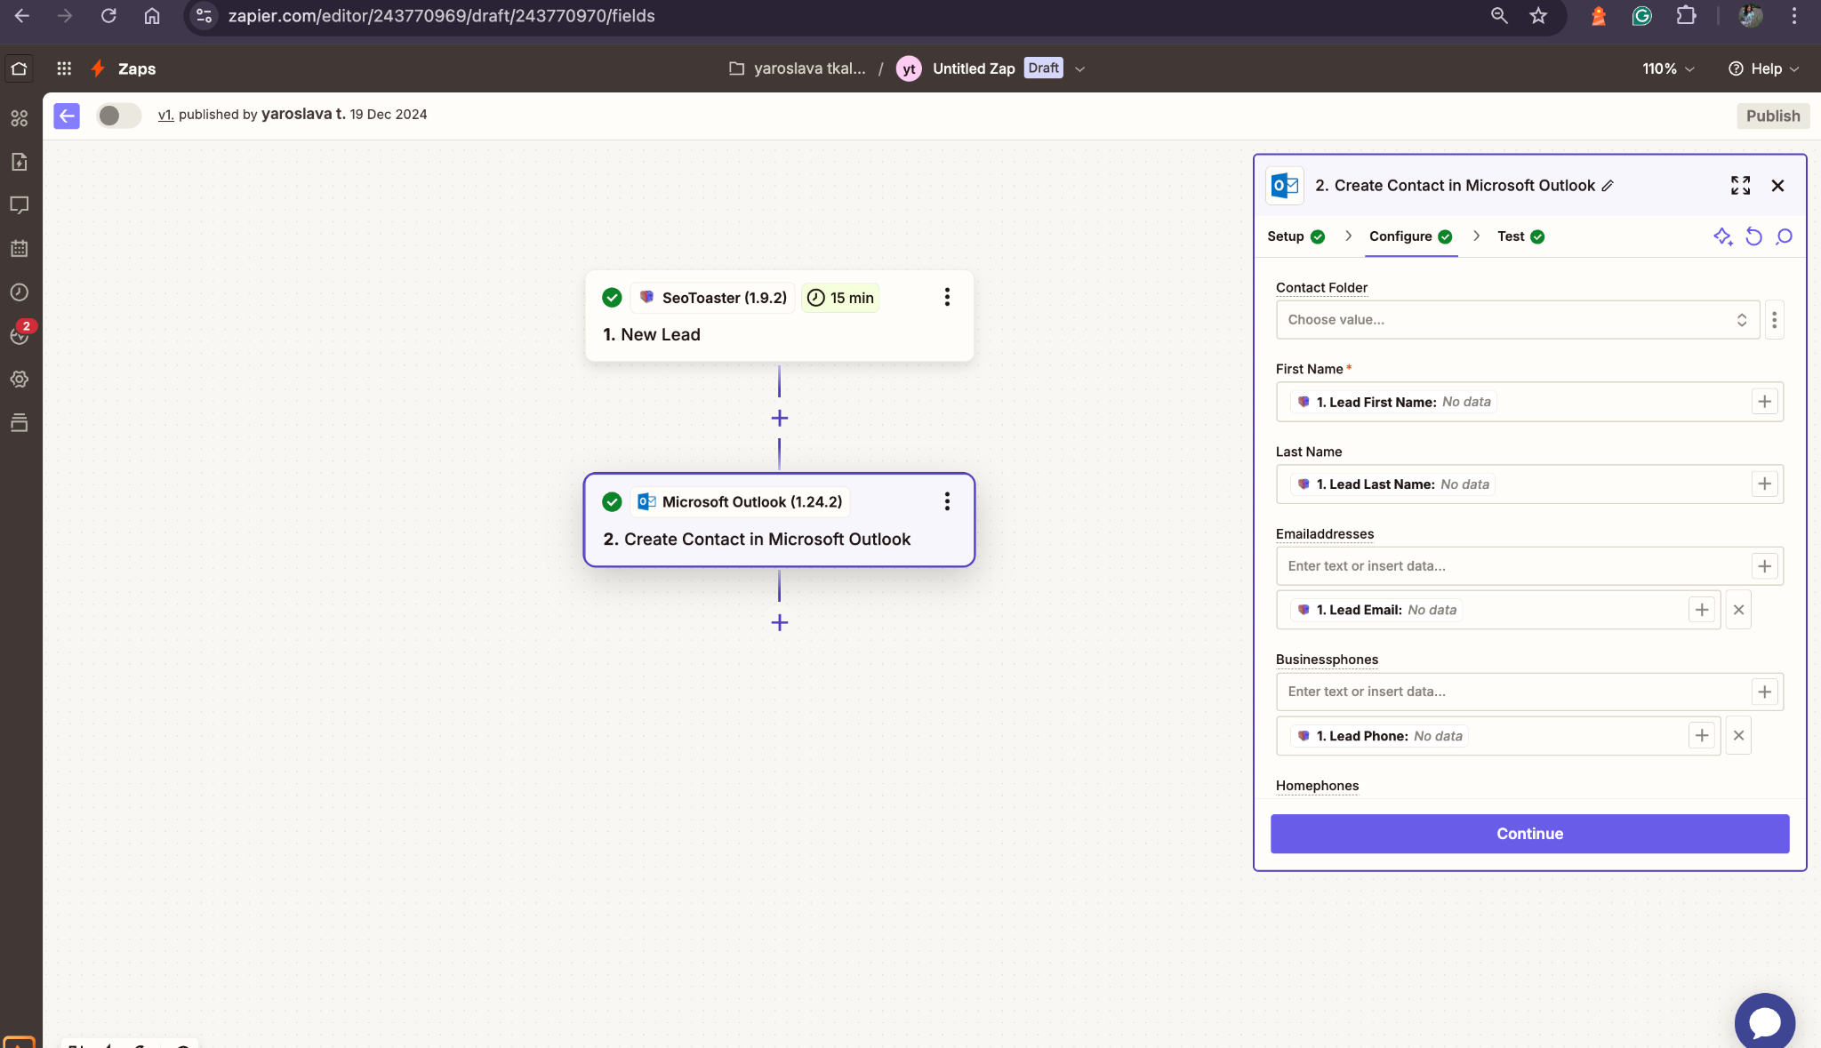Click plus on empty Businessphones input
The width and height of the screenshot is (1821, 1048).
point(1764,692)
